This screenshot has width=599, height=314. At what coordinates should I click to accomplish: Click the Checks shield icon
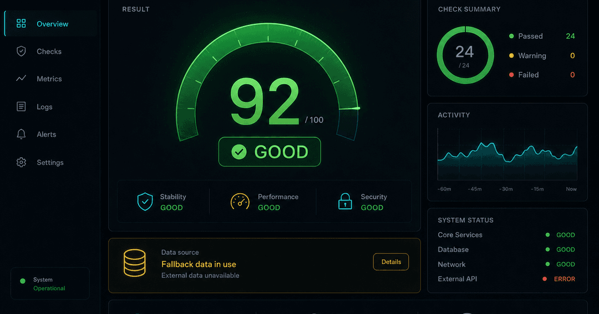coord(22,51)
